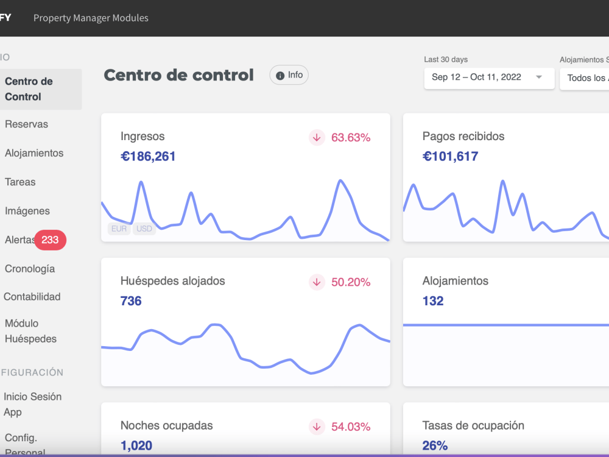The width and height of the screenshot is (609, 457).
Task: Click the Pagos recibidos card title
Action: tap(463, 136)
